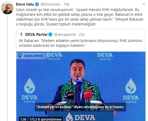Open the DEVA Partisi account name
Screen dimensions: 148x121
click(36, 35)
